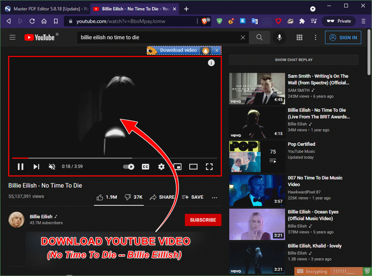Screen dimensions: 372x276
Task: Click the Download video button
Action: coord(178,50)
